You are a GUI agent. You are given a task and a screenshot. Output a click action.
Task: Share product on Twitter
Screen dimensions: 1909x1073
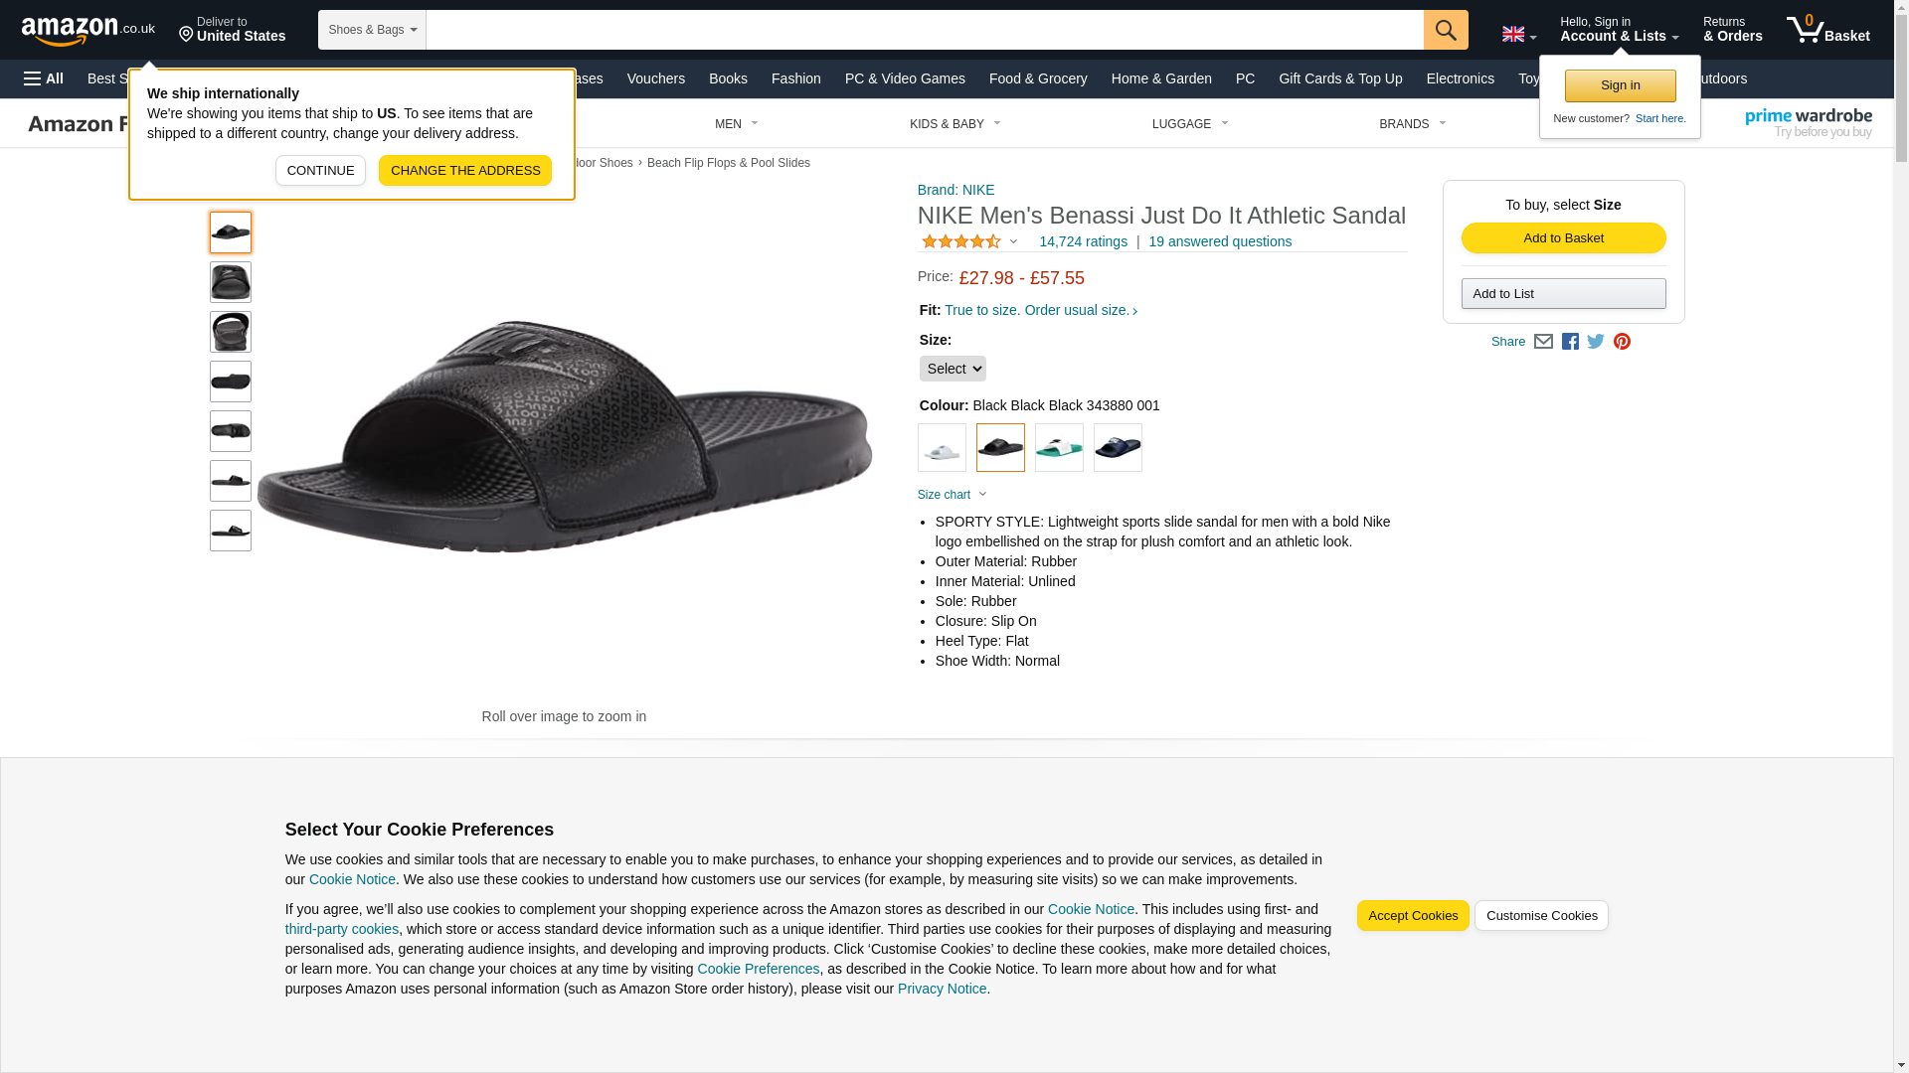coord(1596,342)
